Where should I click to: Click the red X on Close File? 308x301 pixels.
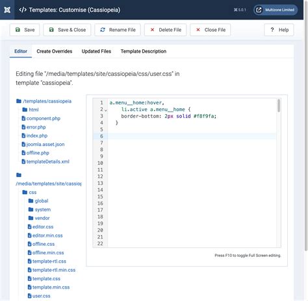[x=198, y=30]
